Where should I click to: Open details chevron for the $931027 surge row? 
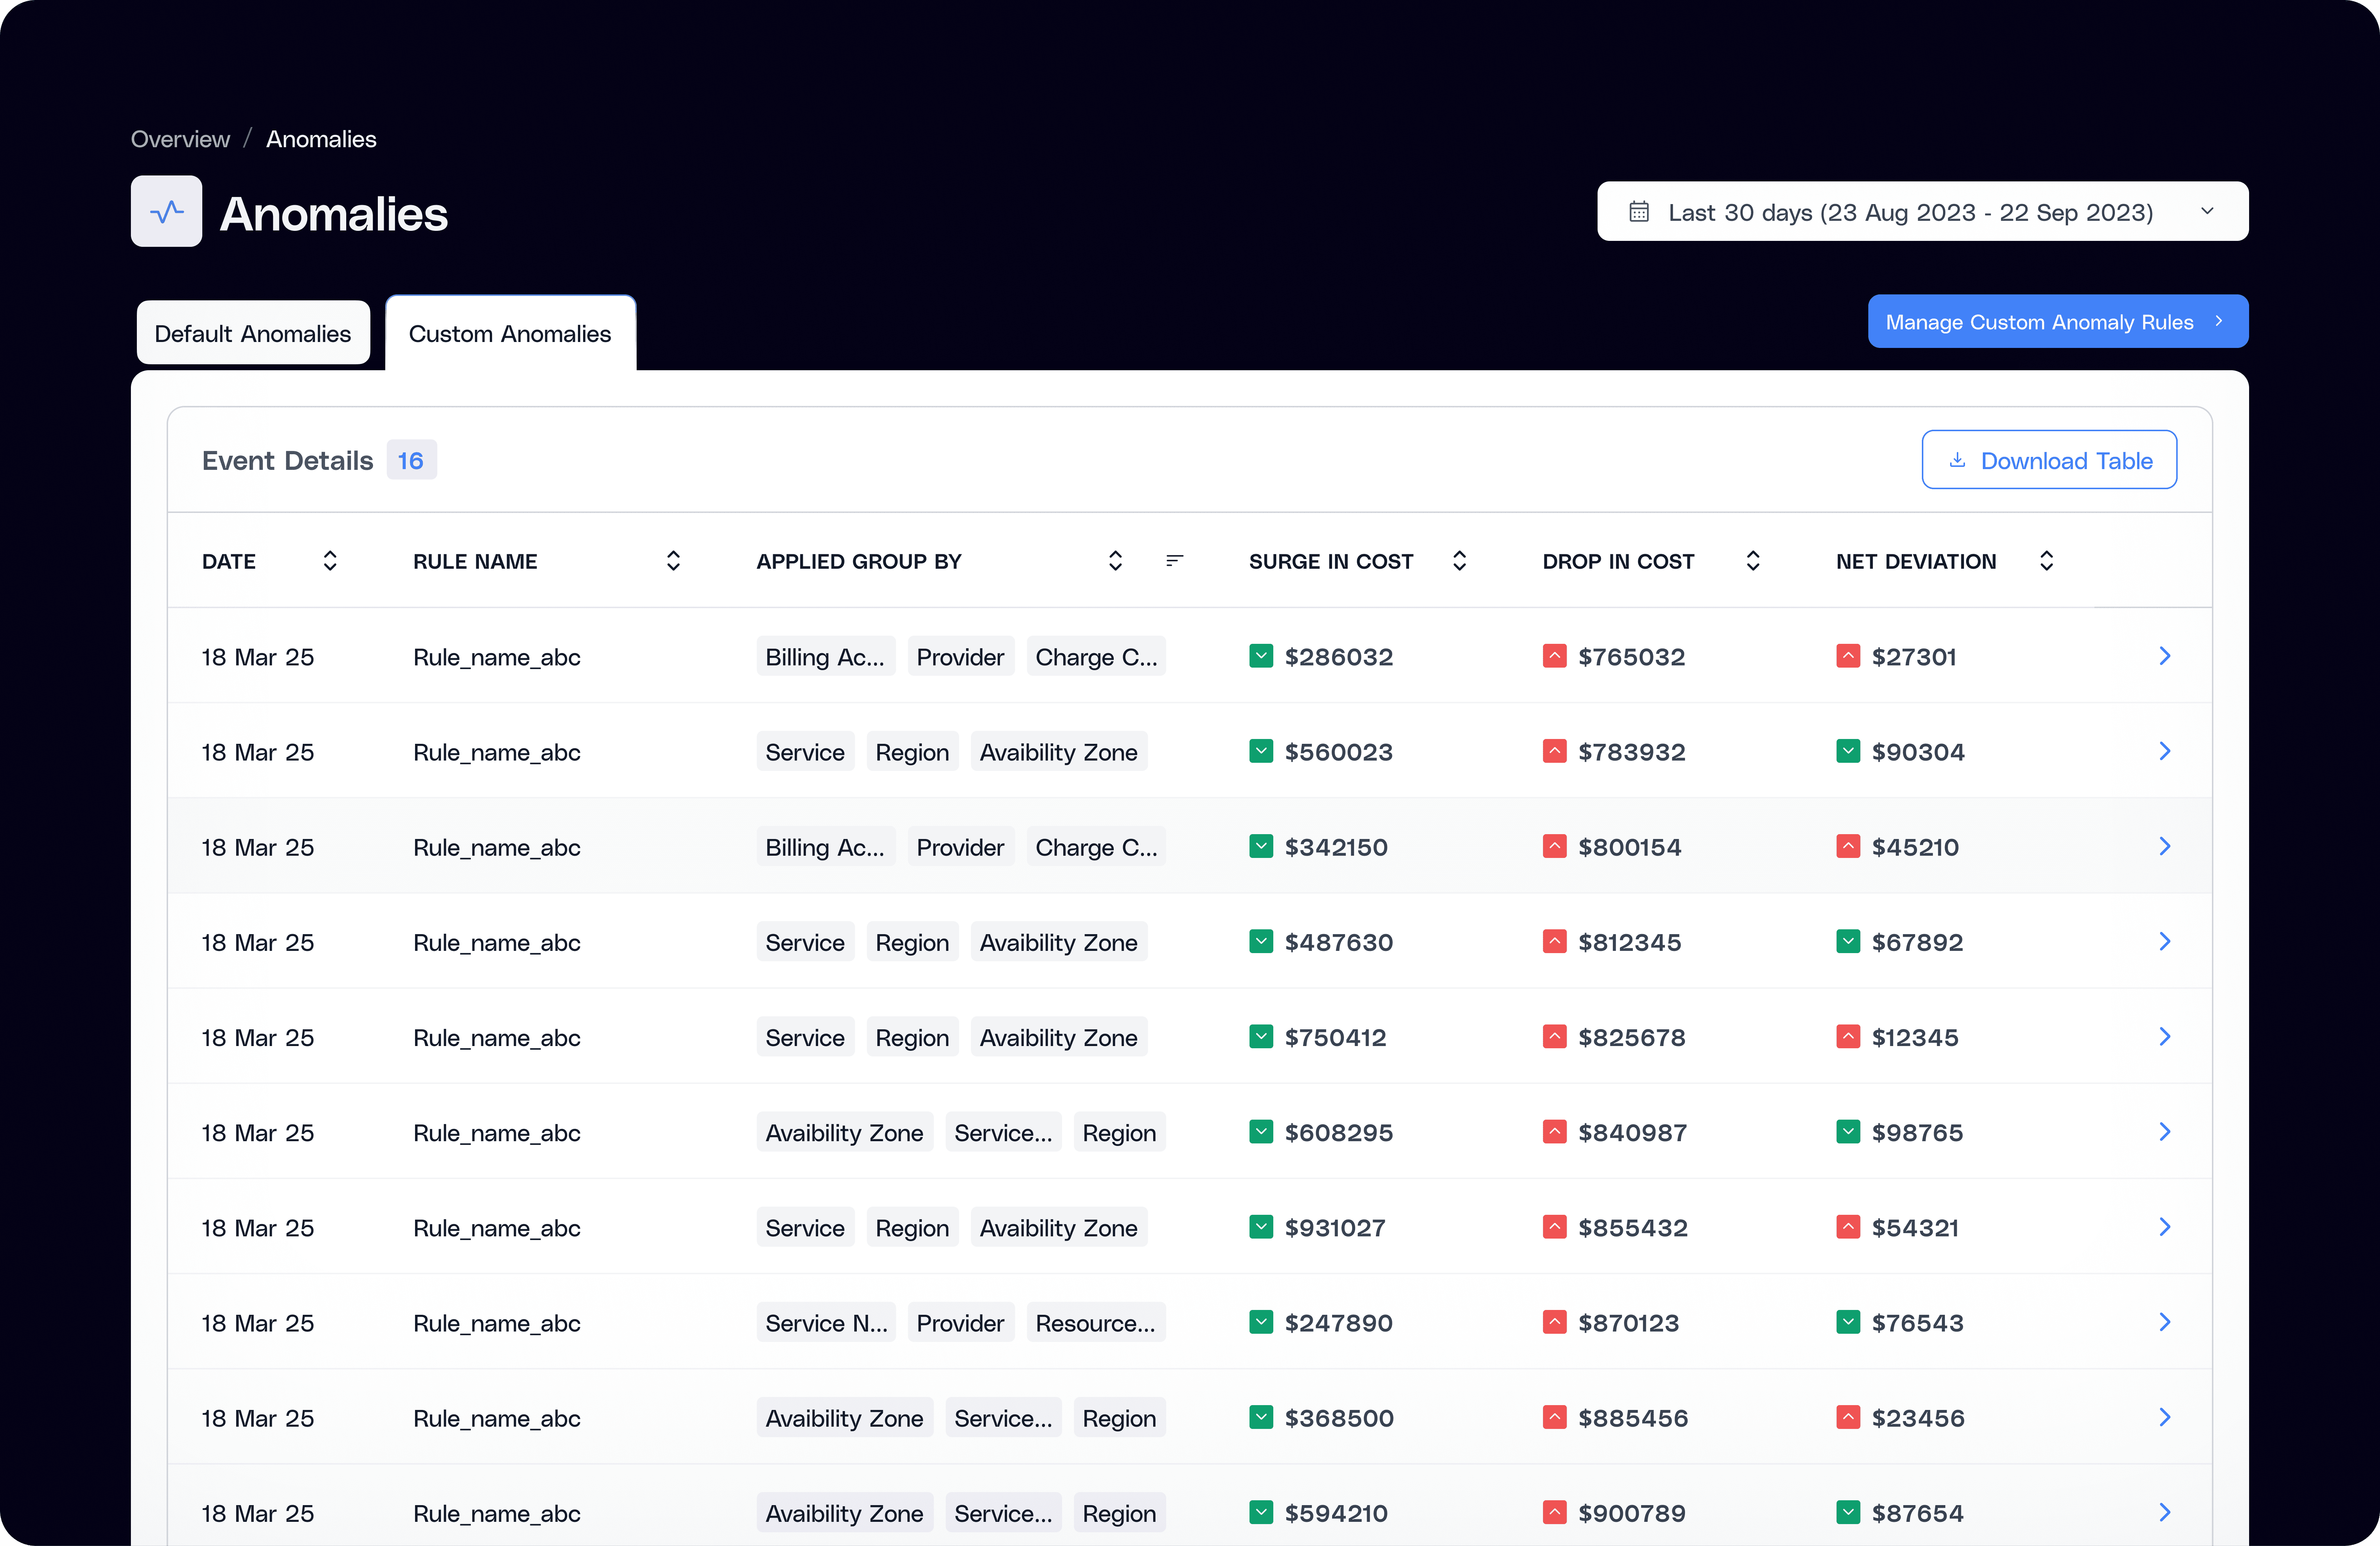pos(2164,1227)
